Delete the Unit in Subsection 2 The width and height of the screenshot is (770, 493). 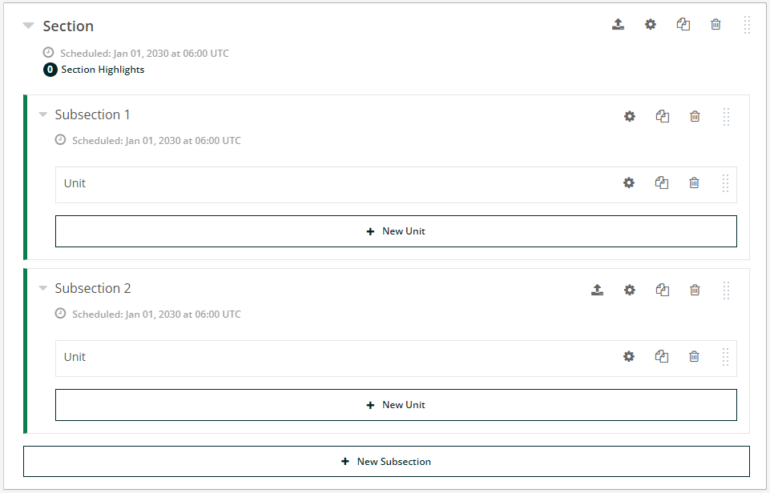point(694,357)
